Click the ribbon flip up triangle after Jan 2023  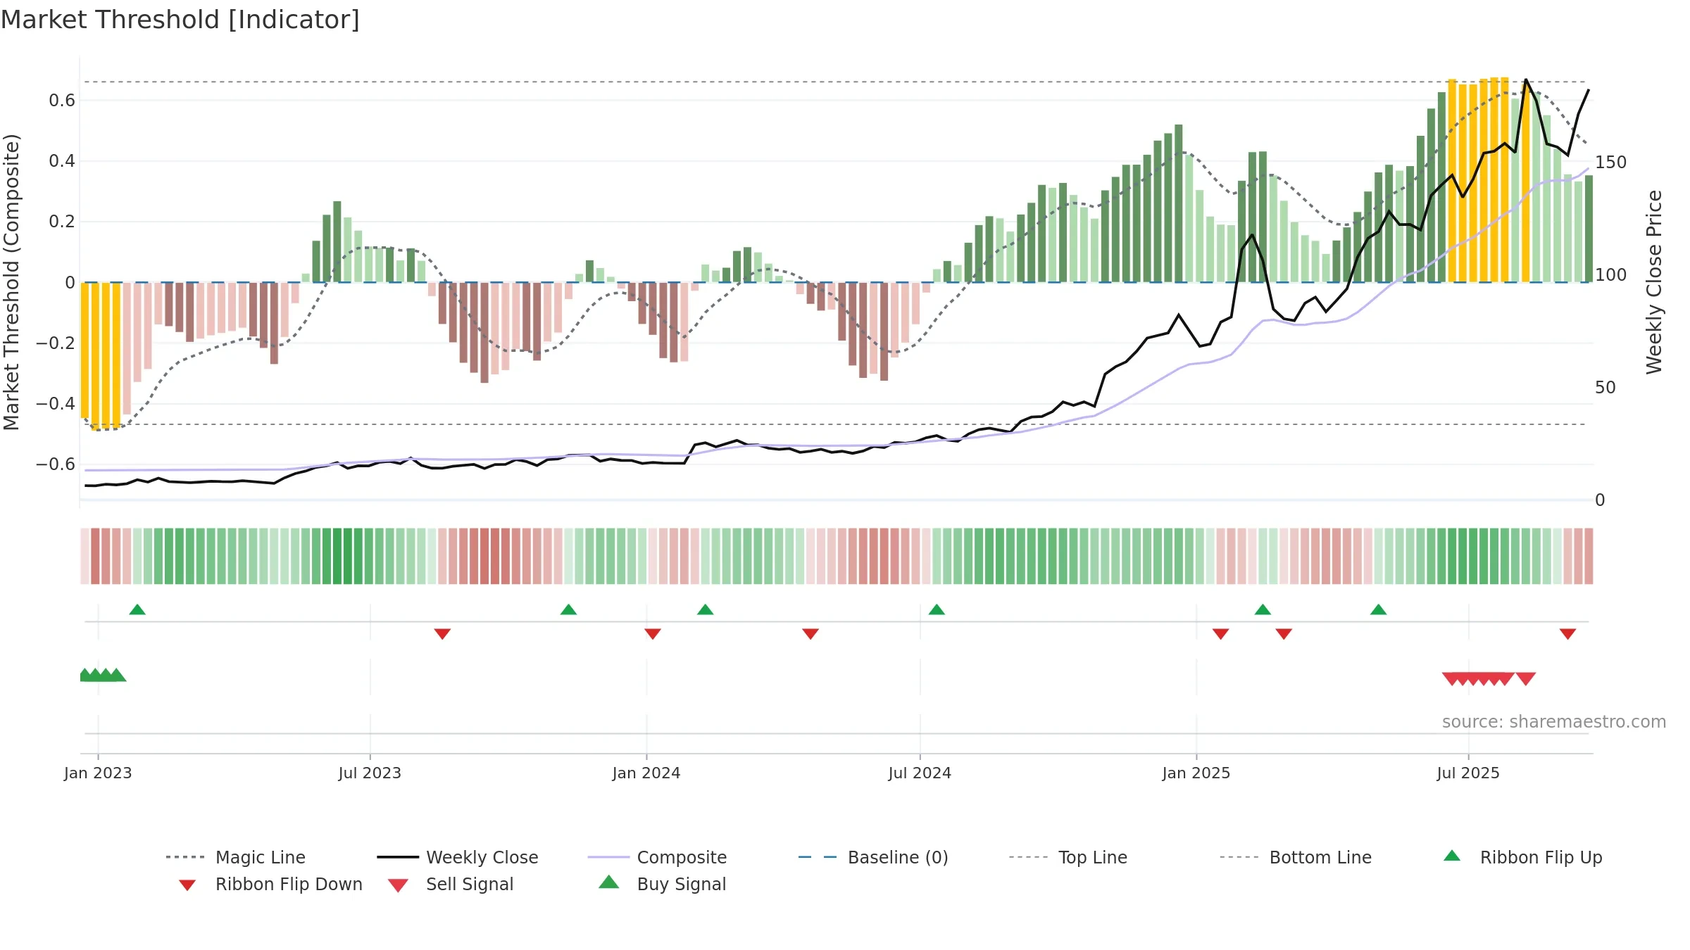137,609
